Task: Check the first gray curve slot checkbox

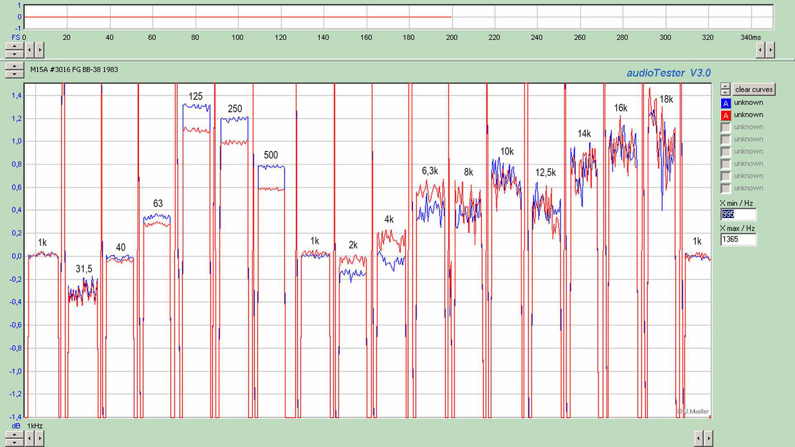Action: (725, 127)
